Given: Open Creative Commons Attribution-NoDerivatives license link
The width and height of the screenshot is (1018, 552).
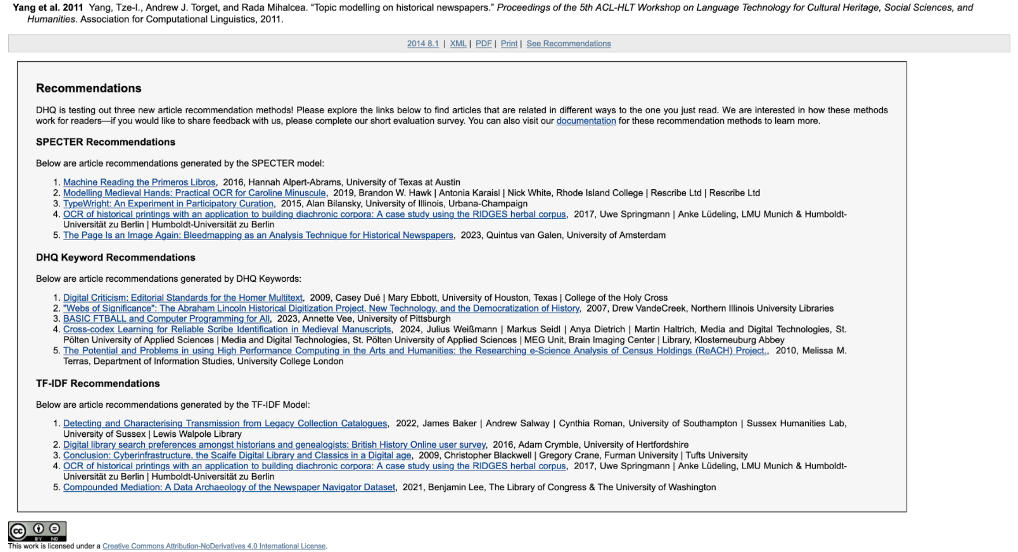Looking at the screenshot, I should (x=214, y=546).
